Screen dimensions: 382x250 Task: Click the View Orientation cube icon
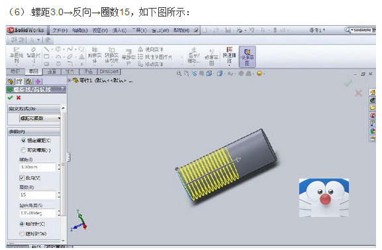click(x=209, y=73)
